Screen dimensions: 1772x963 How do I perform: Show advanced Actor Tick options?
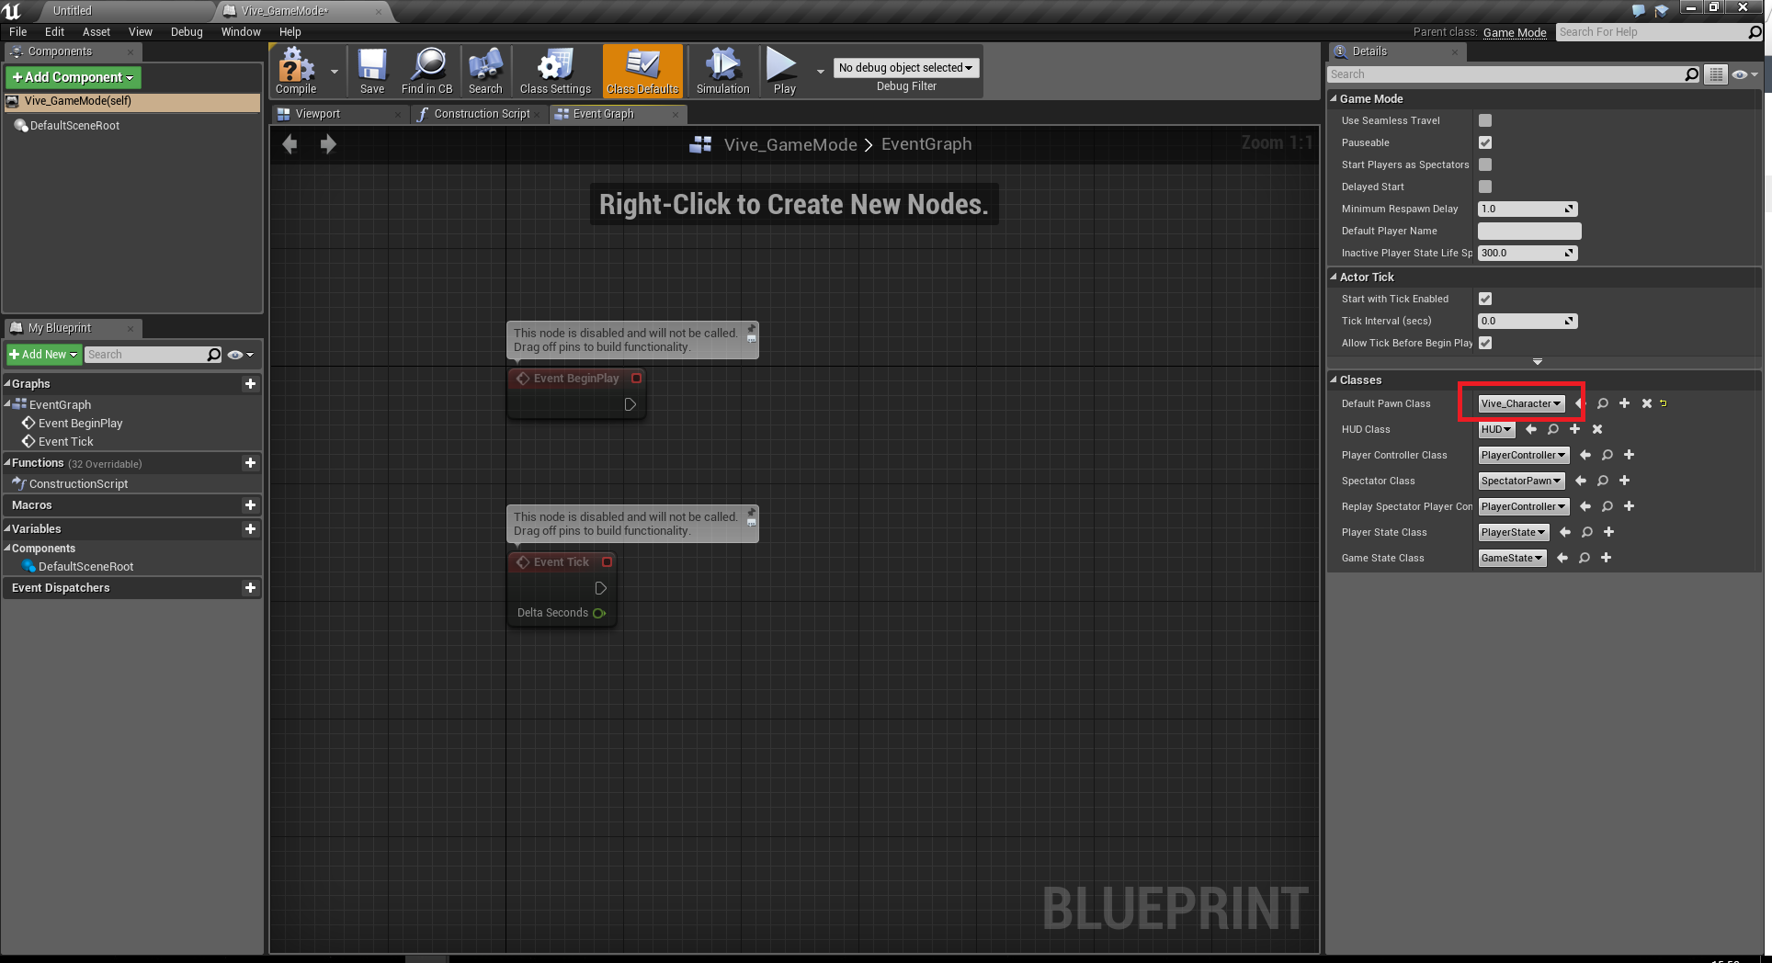coord(1537,362)
